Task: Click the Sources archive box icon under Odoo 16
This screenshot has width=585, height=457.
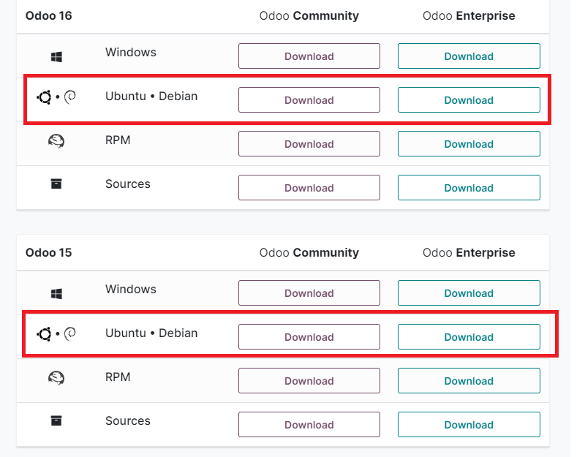Action: 56,184
